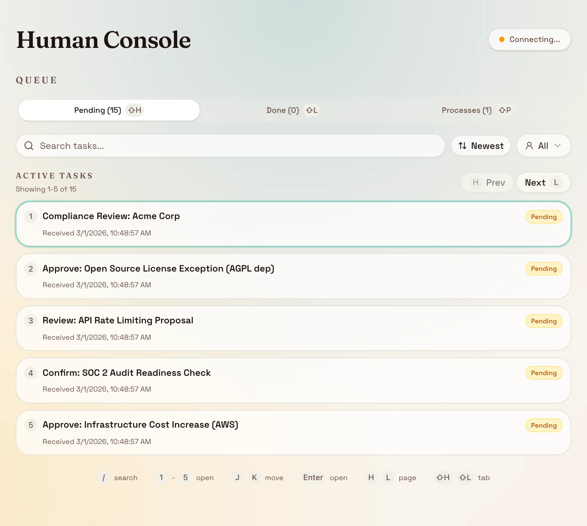The height and width of the screenshot is (526, 587).
Task: Click the ⇧P shortcut badge on Processes tab
Action: (x=505, y=110)
